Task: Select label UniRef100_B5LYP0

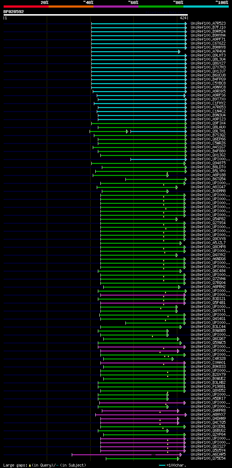Action: tap(208, 171)
